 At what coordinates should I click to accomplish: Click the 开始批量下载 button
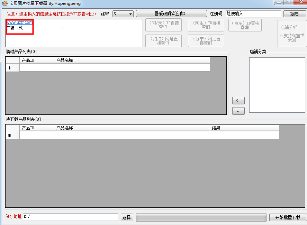coord(288,217)
